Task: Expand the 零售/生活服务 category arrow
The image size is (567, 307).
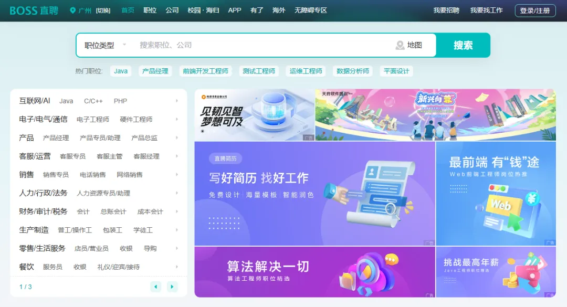Action: click(177, 248)
